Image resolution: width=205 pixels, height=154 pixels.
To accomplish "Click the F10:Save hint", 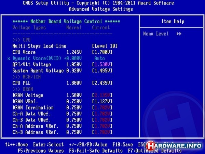I will (123, 145).
